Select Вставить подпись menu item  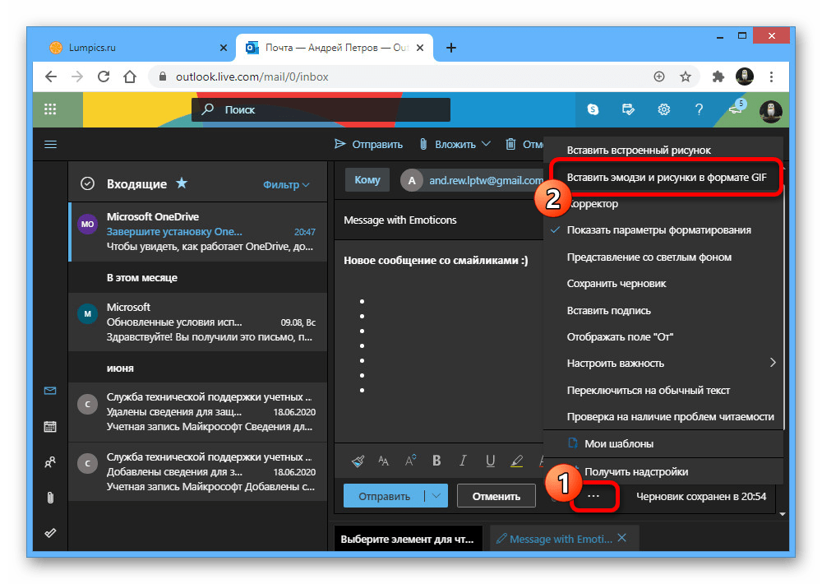click(663, 311)
